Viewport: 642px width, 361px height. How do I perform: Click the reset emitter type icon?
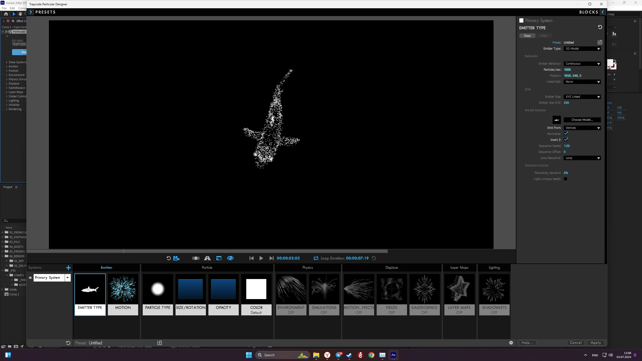[x=600, y=27]
